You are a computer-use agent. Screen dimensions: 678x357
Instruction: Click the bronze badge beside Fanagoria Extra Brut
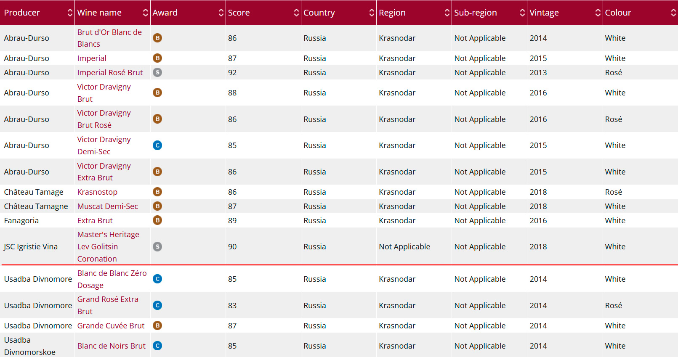[157, 220]
